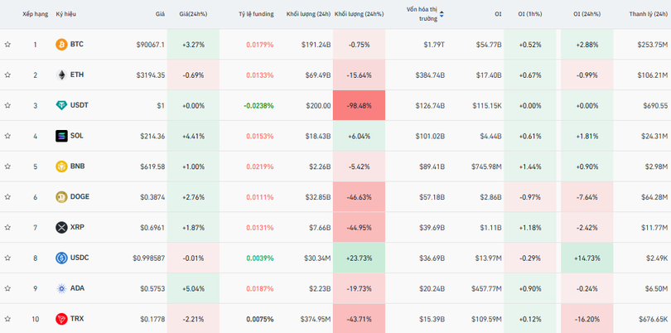Screen dimensions: 671x333
Task: Open the USDC symbol link
Action: point(80,258)
